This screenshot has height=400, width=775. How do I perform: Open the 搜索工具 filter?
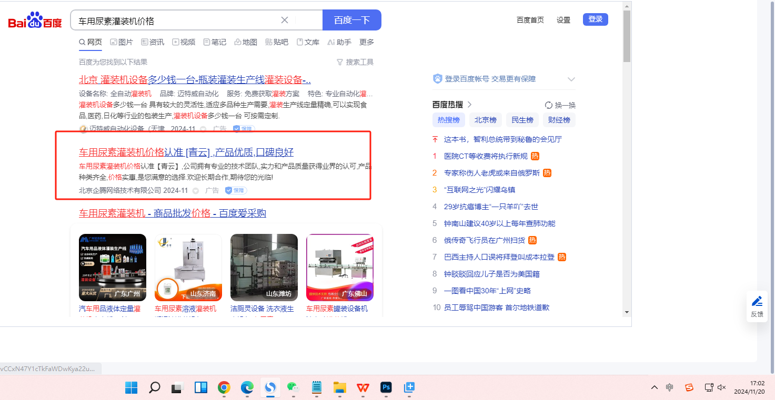tap(355, 62)
